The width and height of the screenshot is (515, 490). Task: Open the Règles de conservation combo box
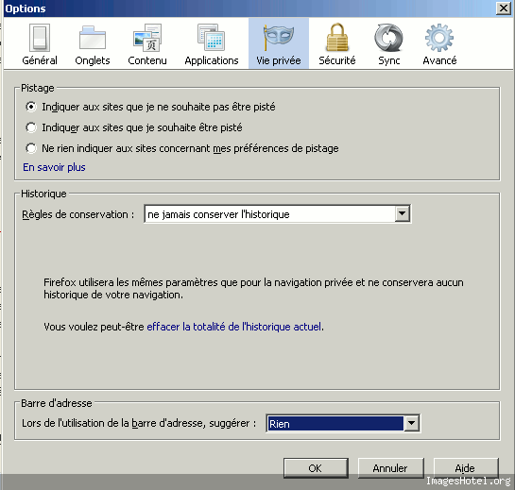click(x=278, y=214)
